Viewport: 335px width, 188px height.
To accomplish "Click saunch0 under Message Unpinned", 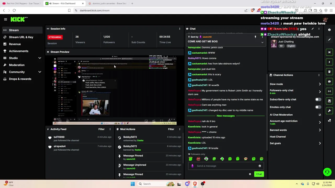I will [131, 168].
